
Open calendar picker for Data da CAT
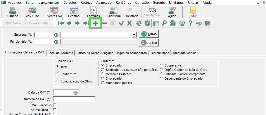[x=75, y=93]
